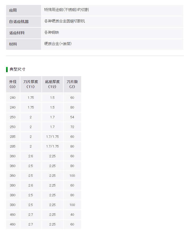190x240 pixels.
Task: Click the 刀片厚度 (T1) column header
Action: click(31, 84)
